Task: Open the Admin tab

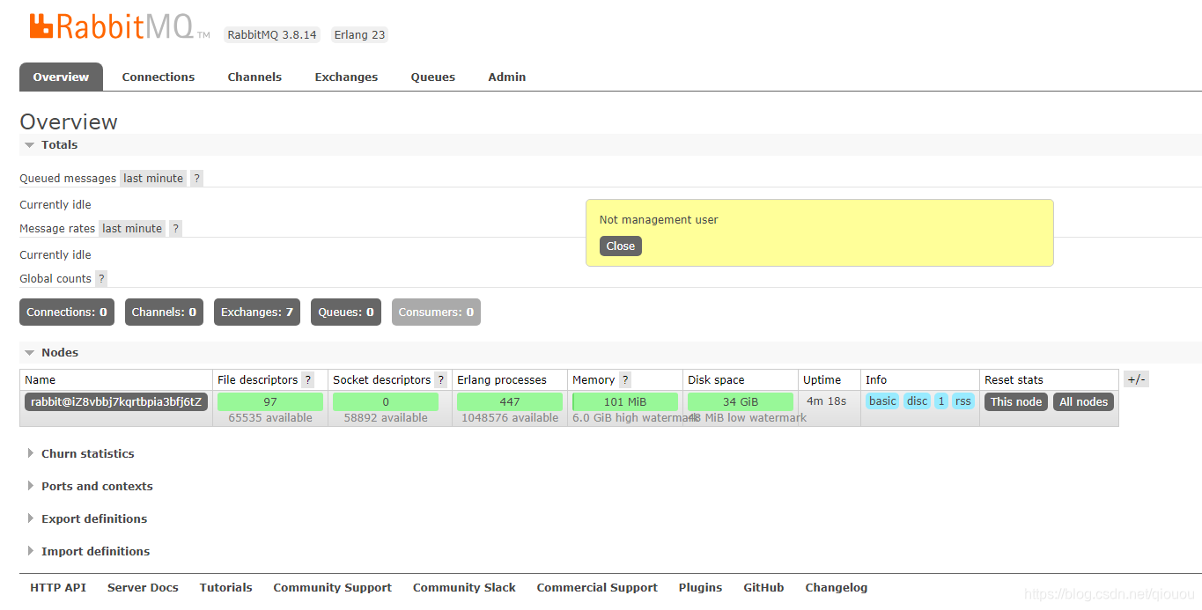Action: pos(507,77)
